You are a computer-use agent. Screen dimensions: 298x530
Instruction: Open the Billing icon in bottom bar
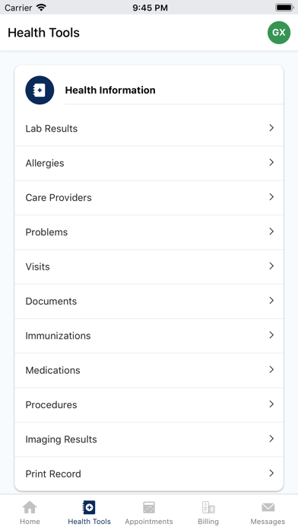[x=208, y=507]
